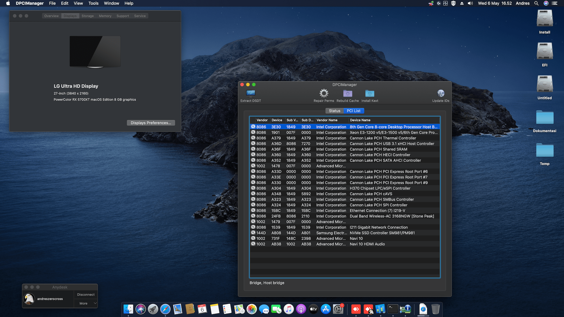Open Finder from the Dock

(128, 309)
